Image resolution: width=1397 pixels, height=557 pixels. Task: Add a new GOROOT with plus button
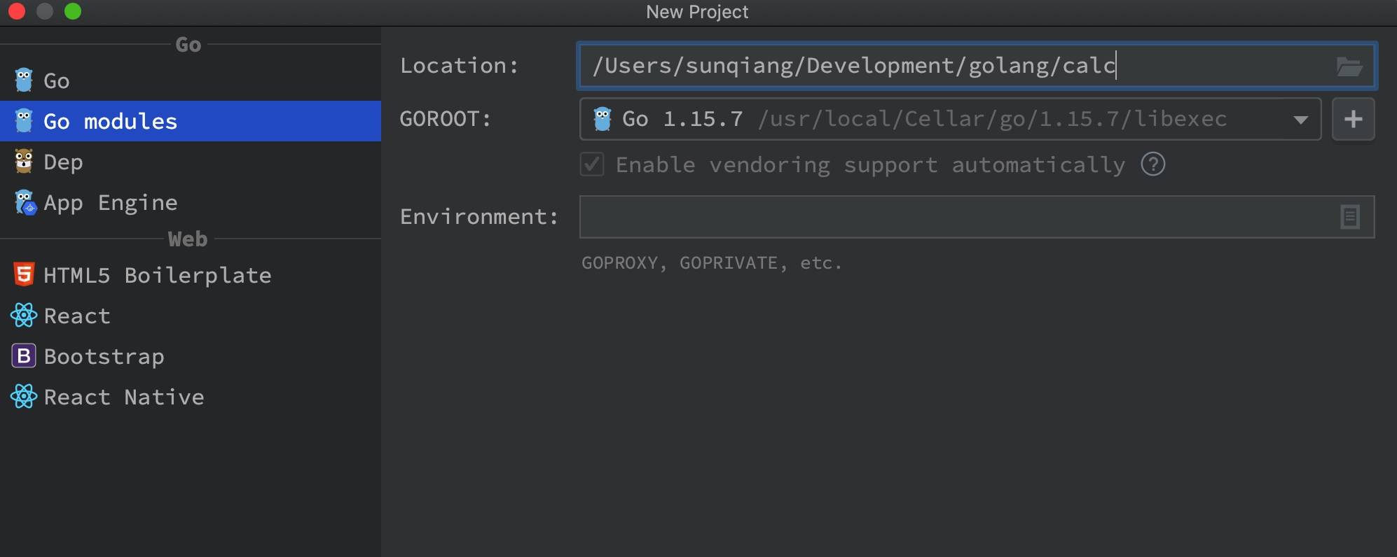point(1353,119)
